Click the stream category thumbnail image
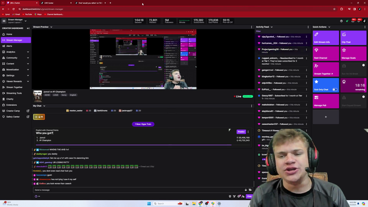This screenshot has width=368, height=207. pyautogui.click(x=37, y=96)
